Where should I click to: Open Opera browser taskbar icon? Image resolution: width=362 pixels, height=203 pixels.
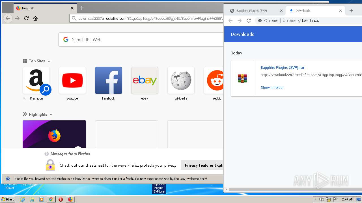(61, 199)
